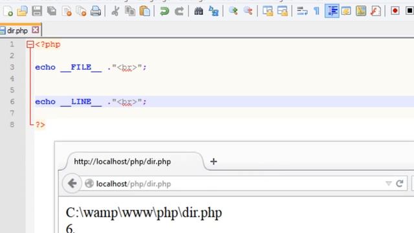The width and height of the screenshot is (414, 233).
Task: Reload the page with the refresh icon
Action: tap(400, 183)
